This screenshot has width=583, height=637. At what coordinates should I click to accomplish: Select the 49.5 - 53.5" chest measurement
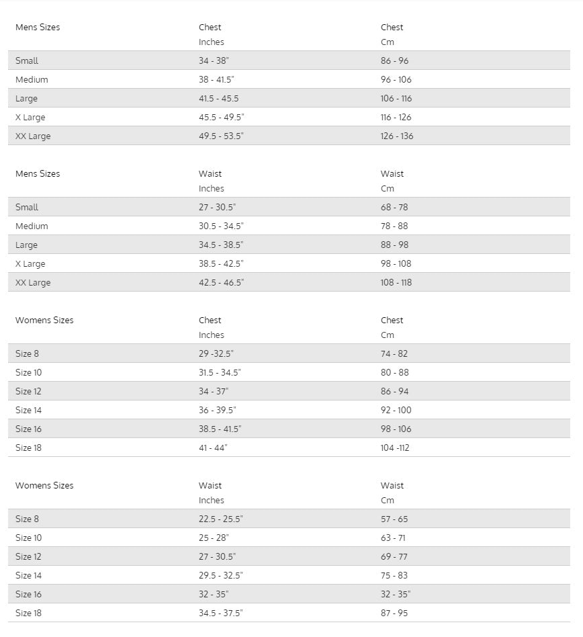coord(221,136)
